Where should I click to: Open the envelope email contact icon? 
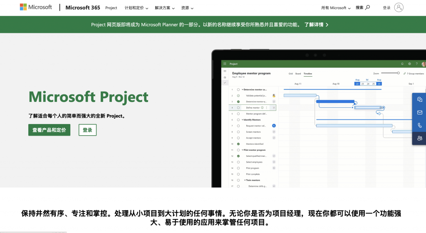(x=420, y=112)
